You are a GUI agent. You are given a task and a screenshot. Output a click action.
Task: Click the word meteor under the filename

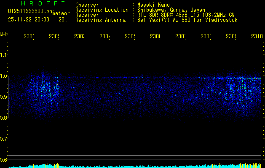click(x=61, y=13)
